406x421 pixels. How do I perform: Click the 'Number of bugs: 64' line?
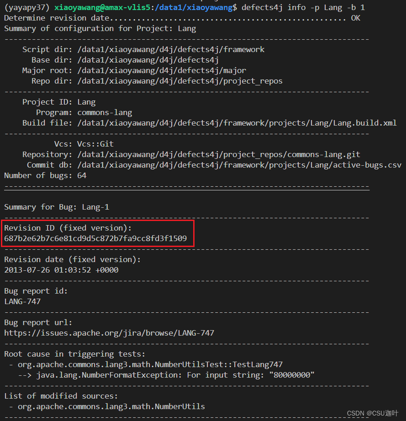coord(45,175)
